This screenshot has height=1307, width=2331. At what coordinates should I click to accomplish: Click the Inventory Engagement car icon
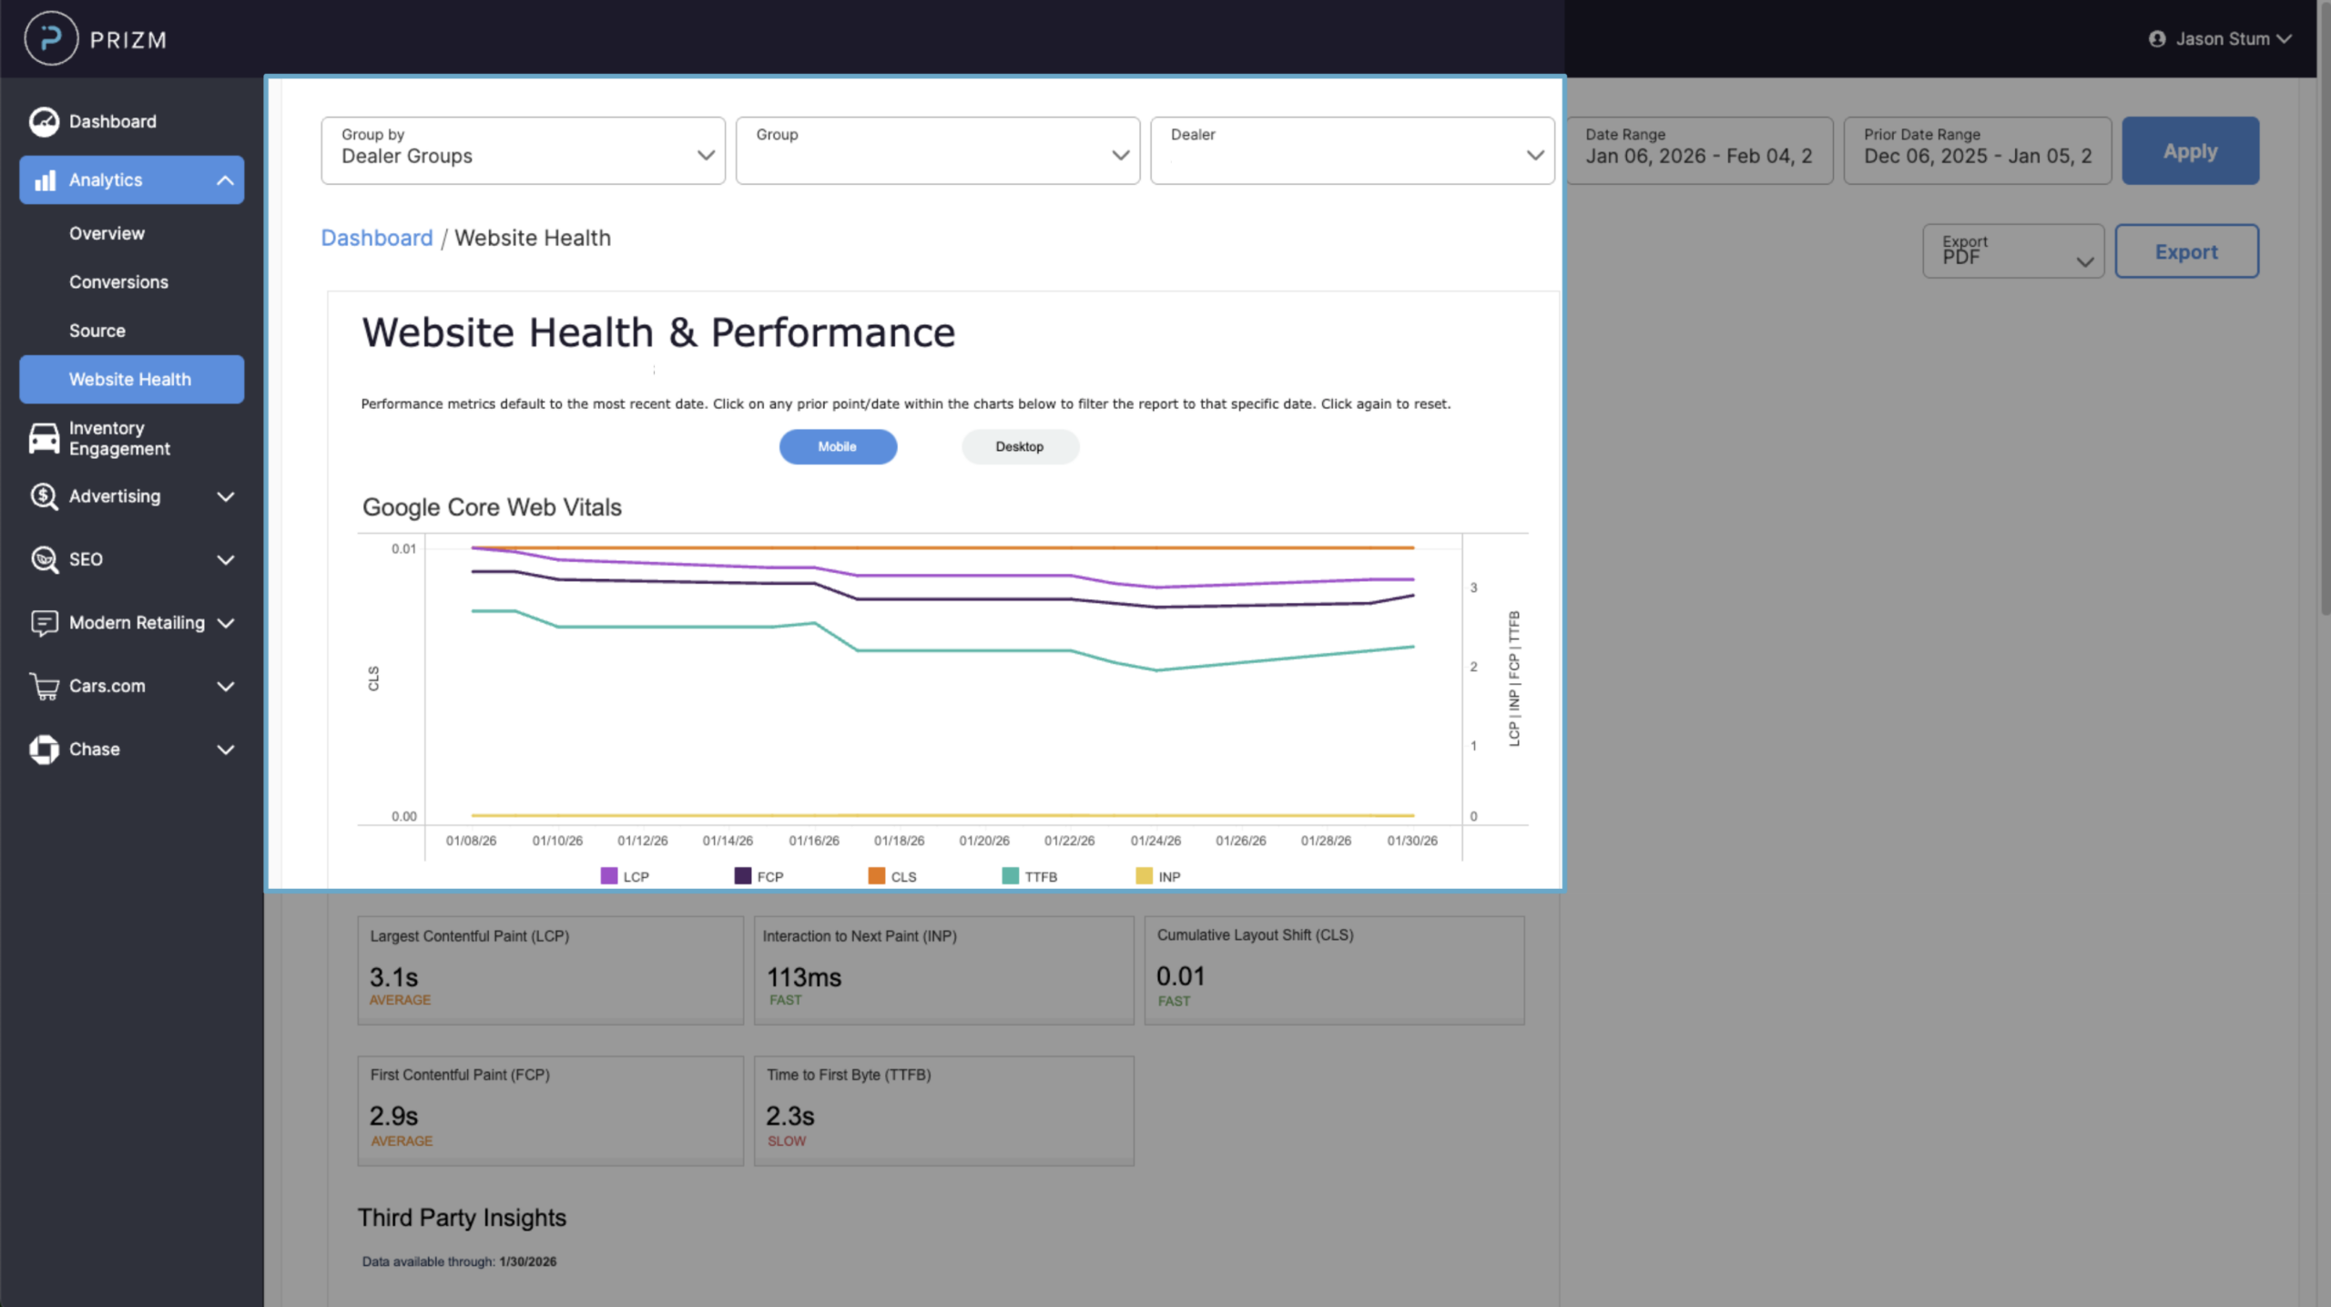(44, 438)
